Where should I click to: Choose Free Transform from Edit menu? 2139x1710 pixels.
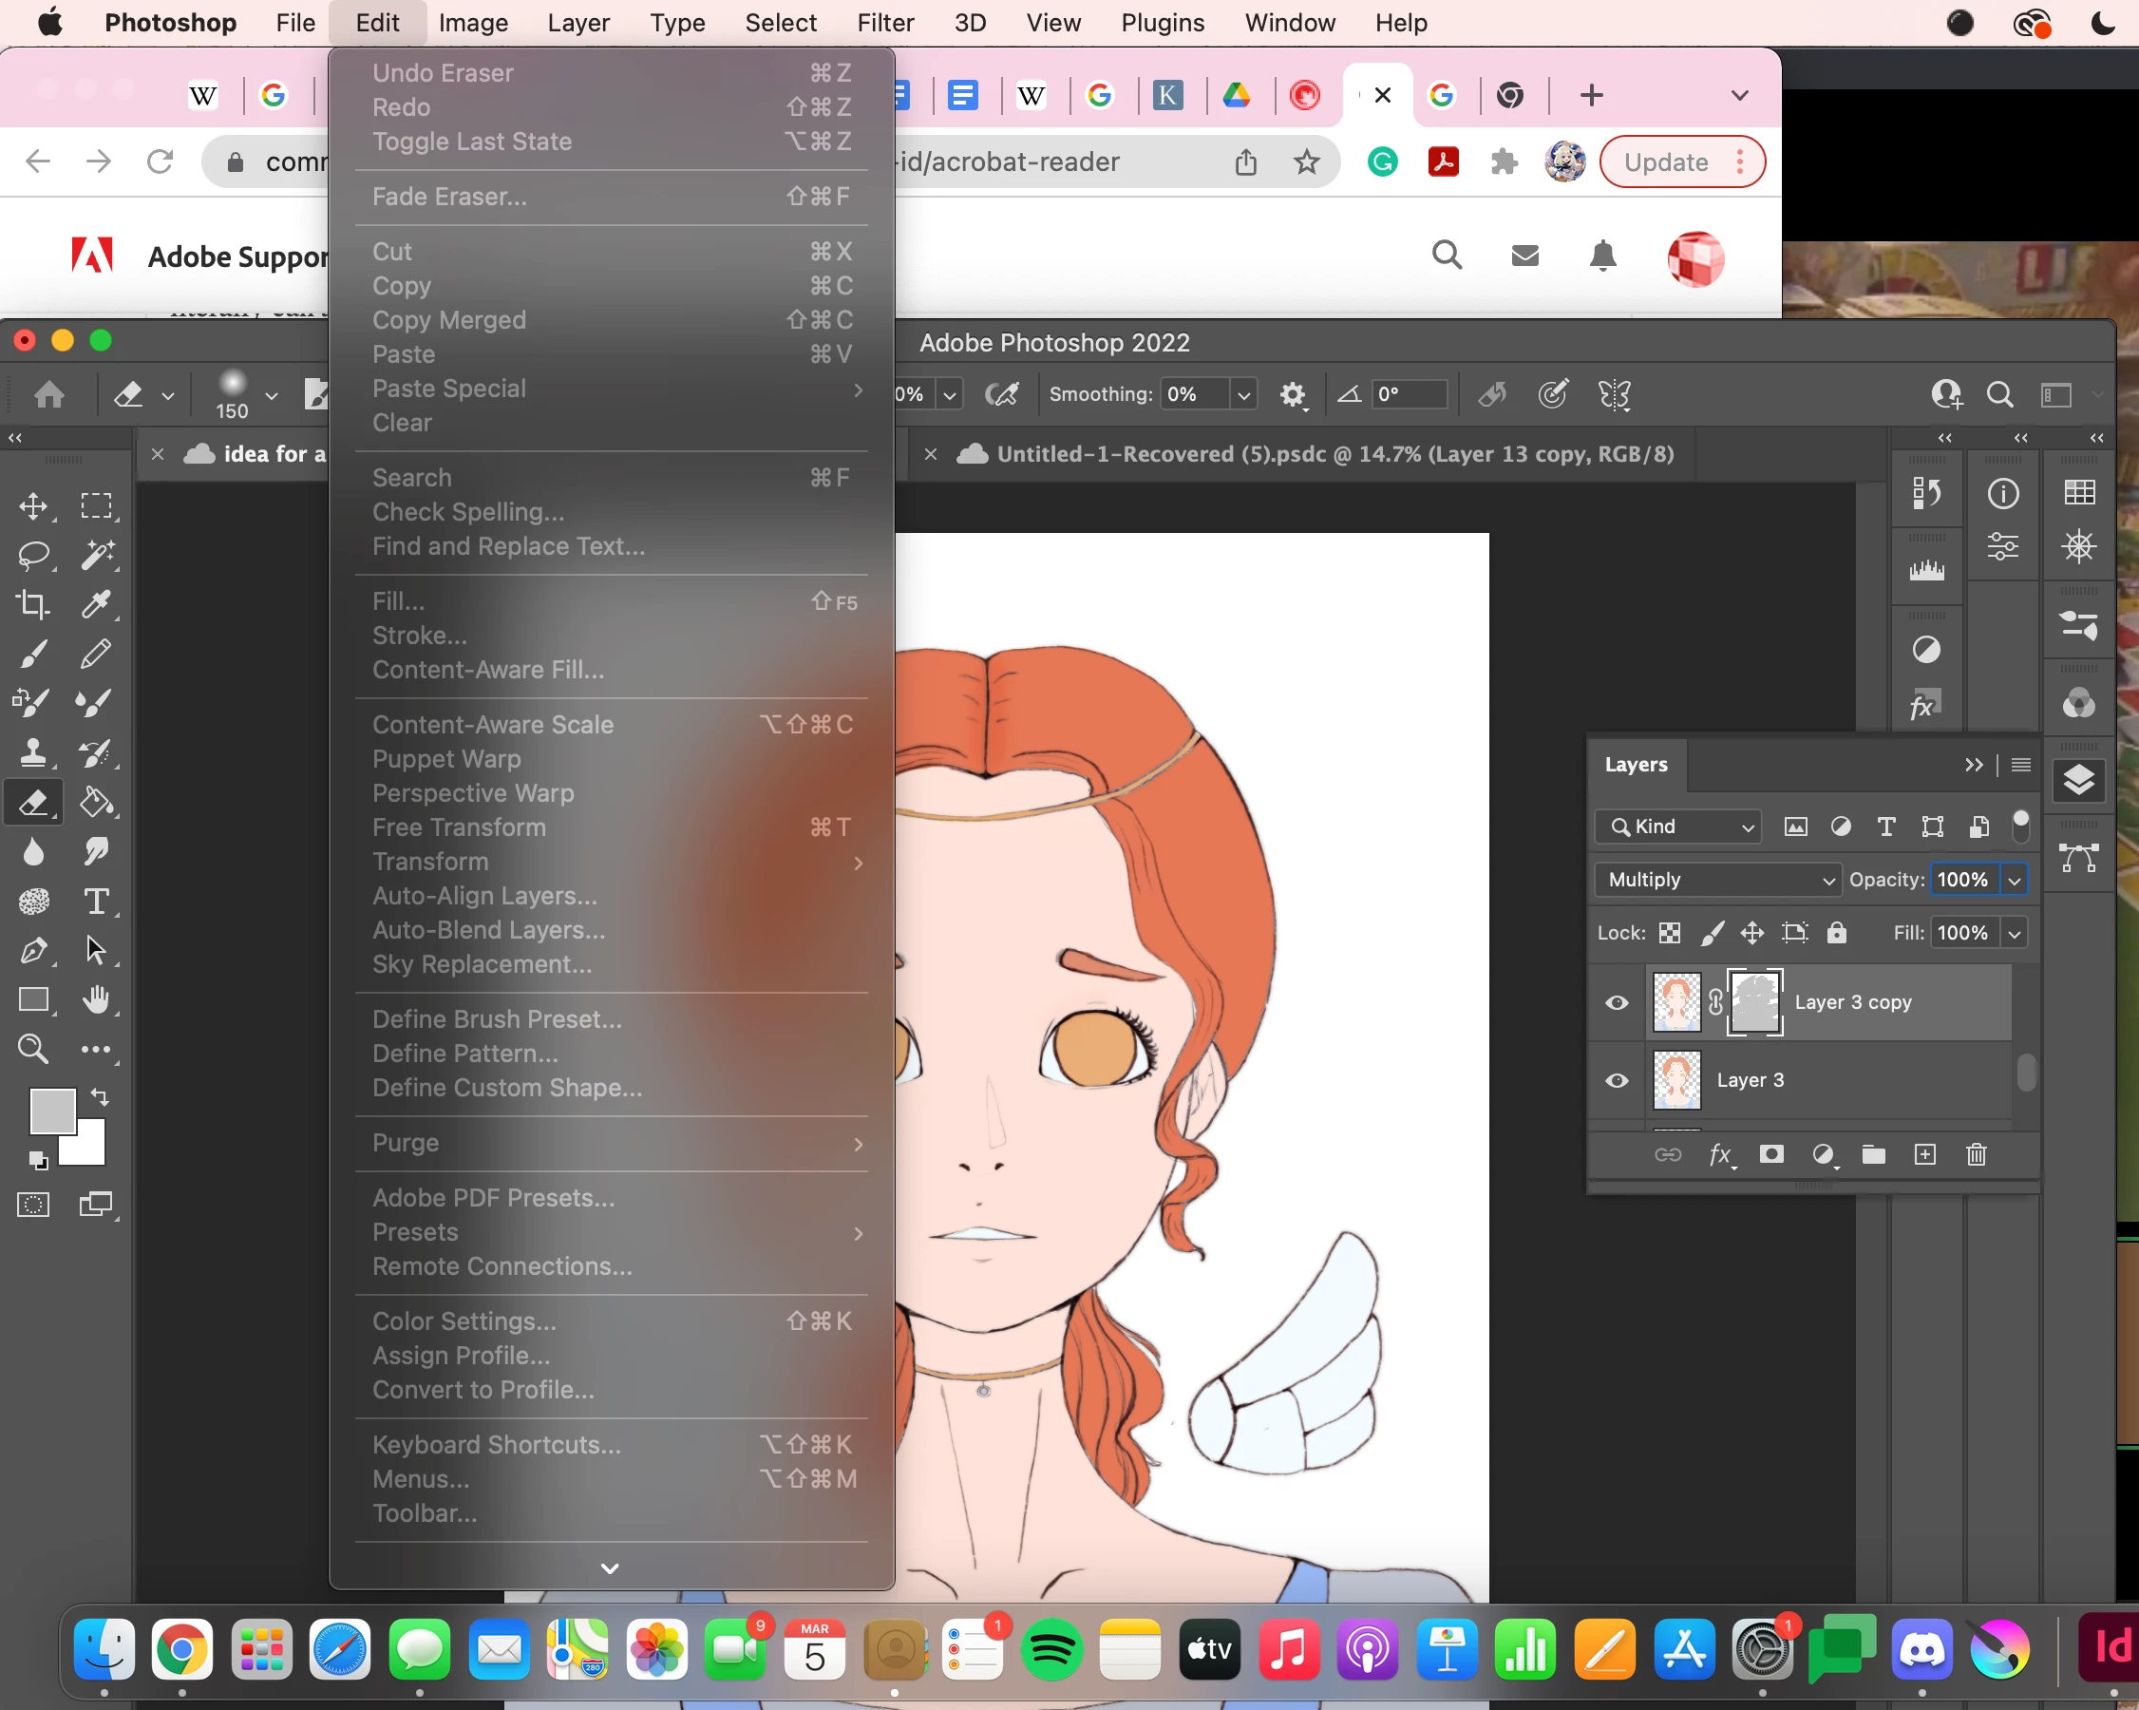point(460,826)
